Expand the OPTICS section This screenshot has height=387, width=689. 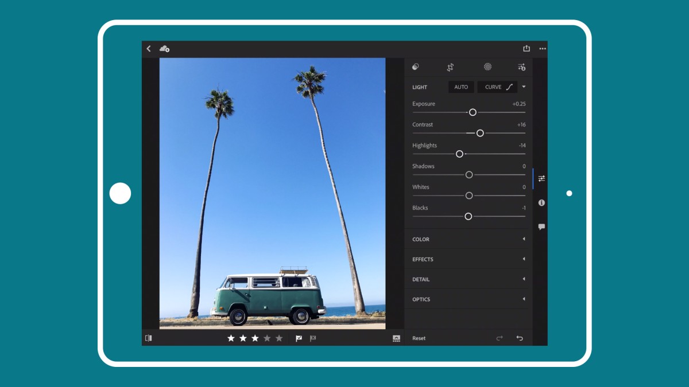(469, 299)
